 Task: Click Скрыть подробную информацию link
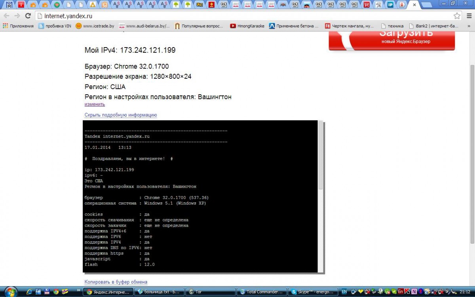[x=121, y=115]
